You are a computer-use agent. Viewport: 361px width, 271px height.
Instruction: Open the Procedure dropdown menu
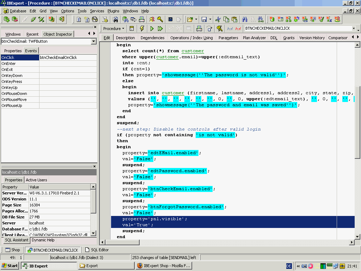pyautogui.click(x=114, y=29)
